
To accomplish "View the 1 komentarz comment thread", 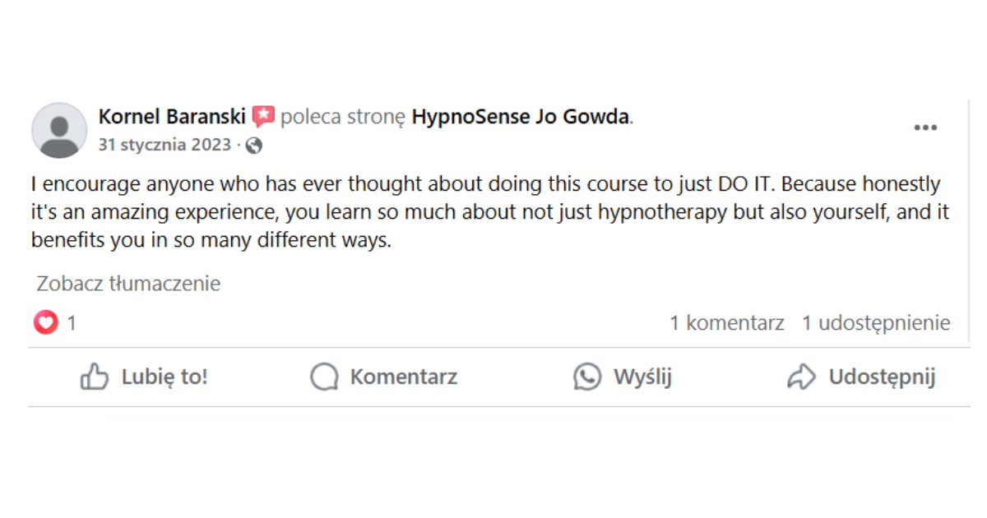I will (726, 323).
